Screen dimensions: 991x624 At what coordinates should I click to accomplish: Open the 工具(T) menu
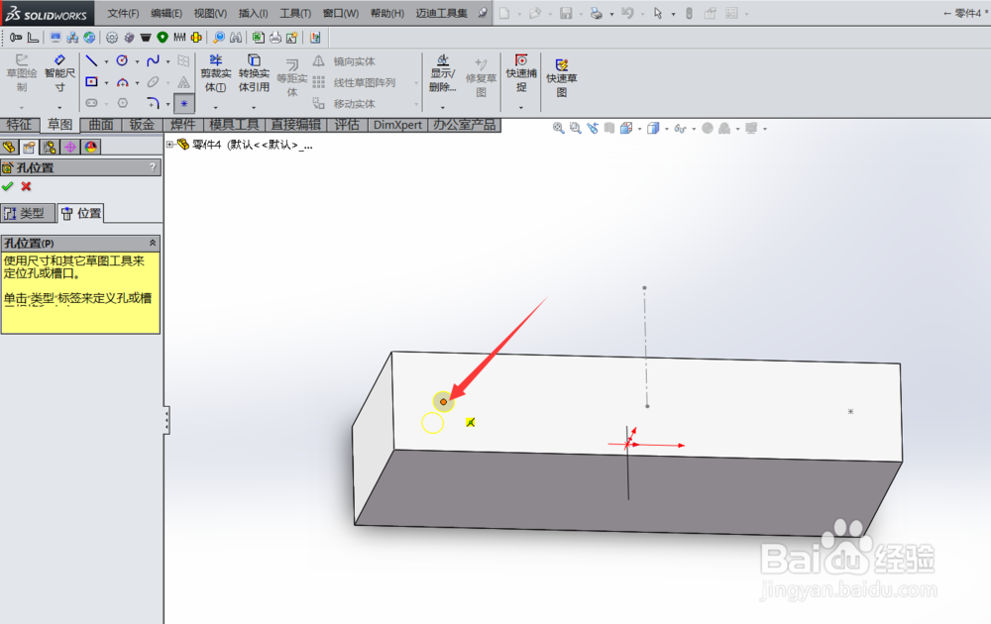coord(295,13)
